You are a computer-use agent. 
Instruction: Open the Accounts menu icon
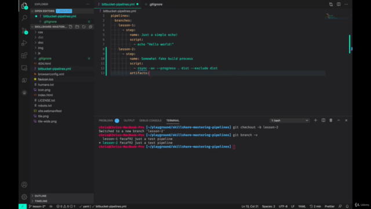click(x=24, y=185)
